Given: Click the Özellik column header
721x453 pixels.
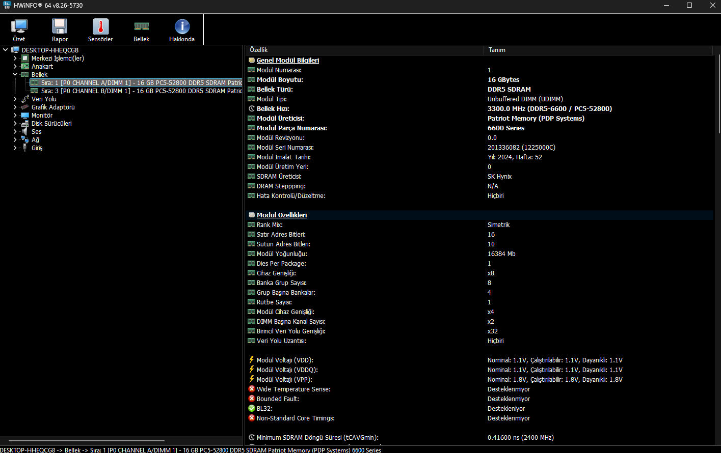Looking at the screenshot, I should coord(364,50).
